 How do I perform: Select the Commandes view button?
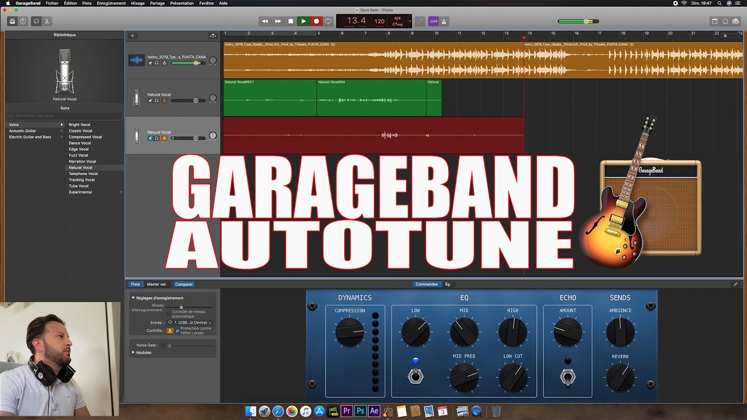(x=427, y=284)
